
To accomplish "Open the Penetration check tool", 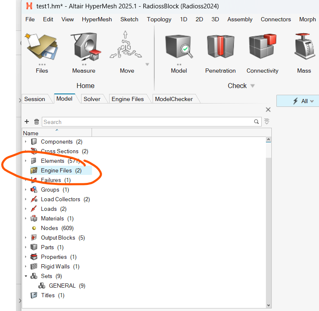I will pyautogui.click(x=220, y=47).
